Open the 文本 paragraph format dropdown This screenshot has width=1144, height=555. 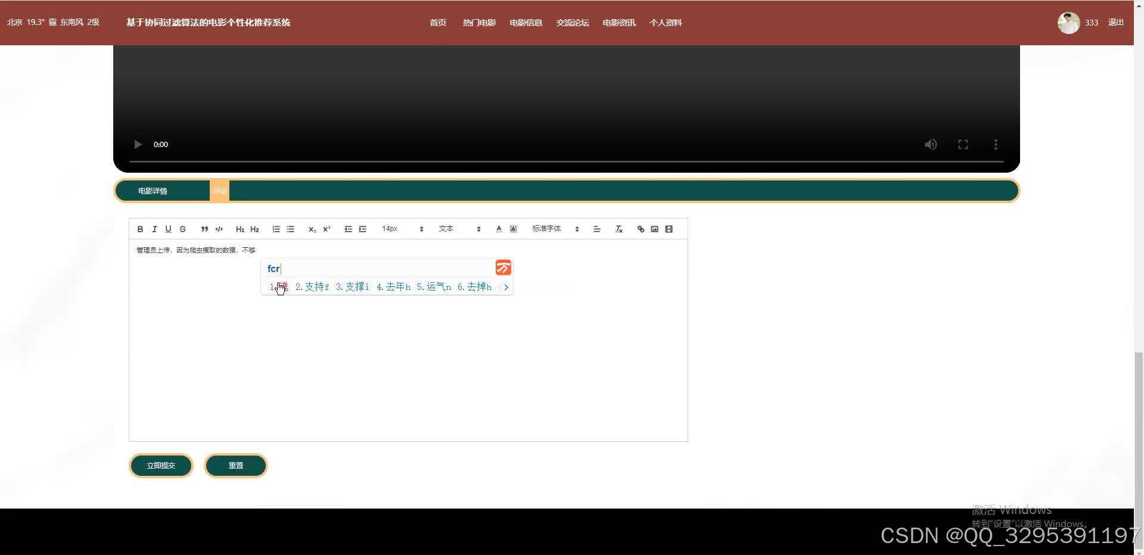[x=459, y=229]
